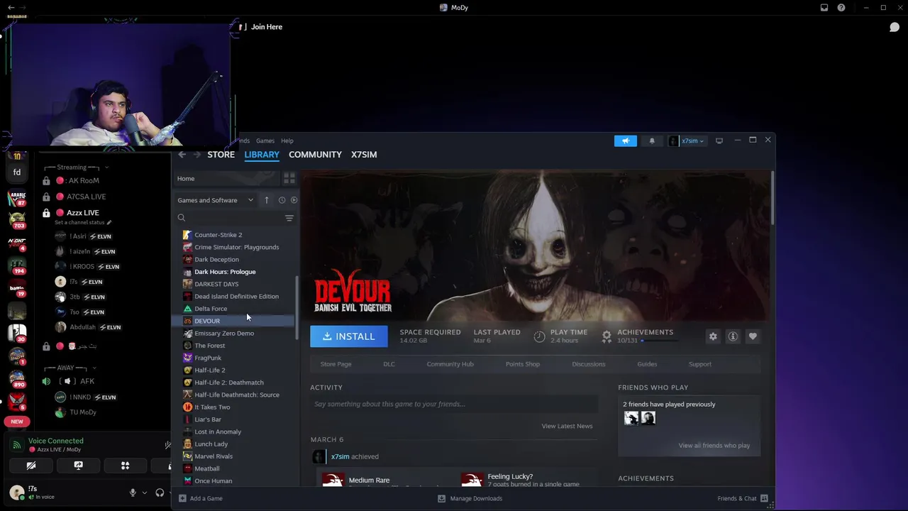The height and width of the screenshot is (511, 908).
Task: Add DEVOUR to favorites heart
Action: [x=753, y=336]
